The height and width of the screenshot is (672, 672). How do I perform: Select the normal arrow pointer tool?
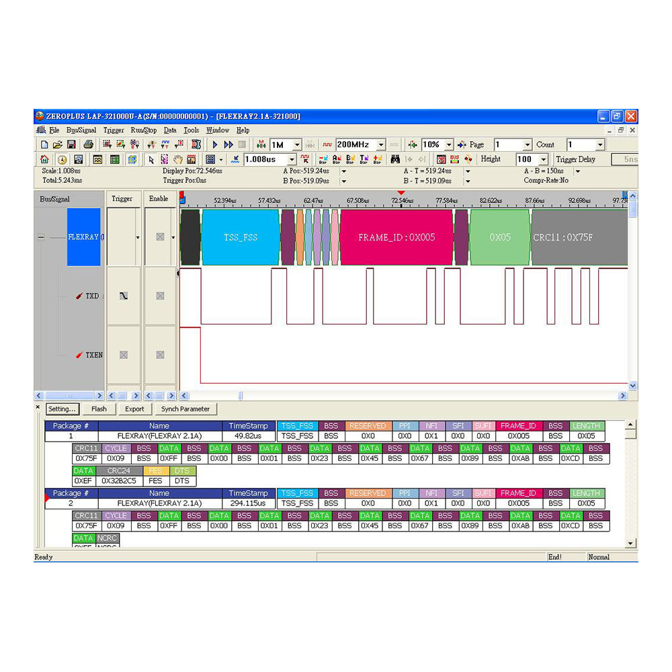152,159
